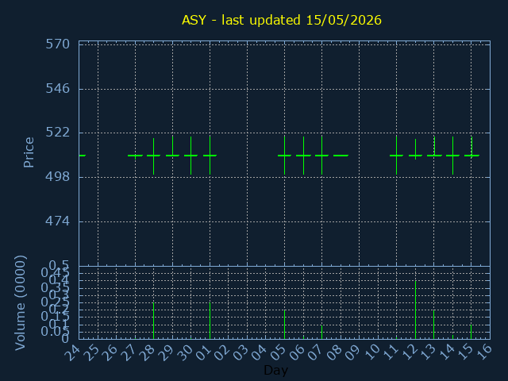Select day 15 on the x-axis

coord(464,352)
